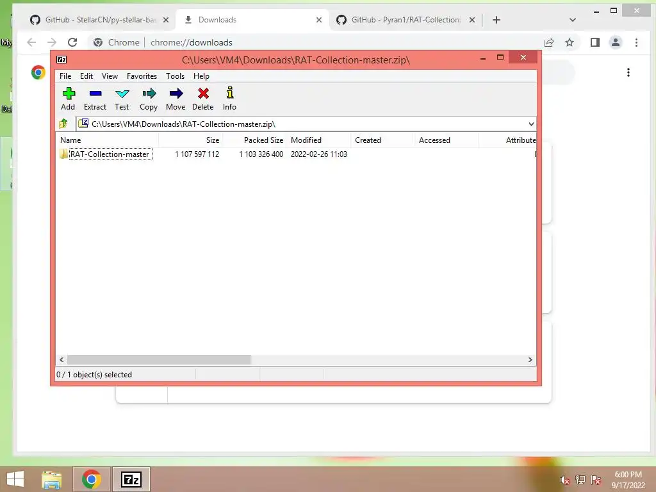656x492 pixels.
Task: Sort by Accessed column header
Action: (447, 140)
